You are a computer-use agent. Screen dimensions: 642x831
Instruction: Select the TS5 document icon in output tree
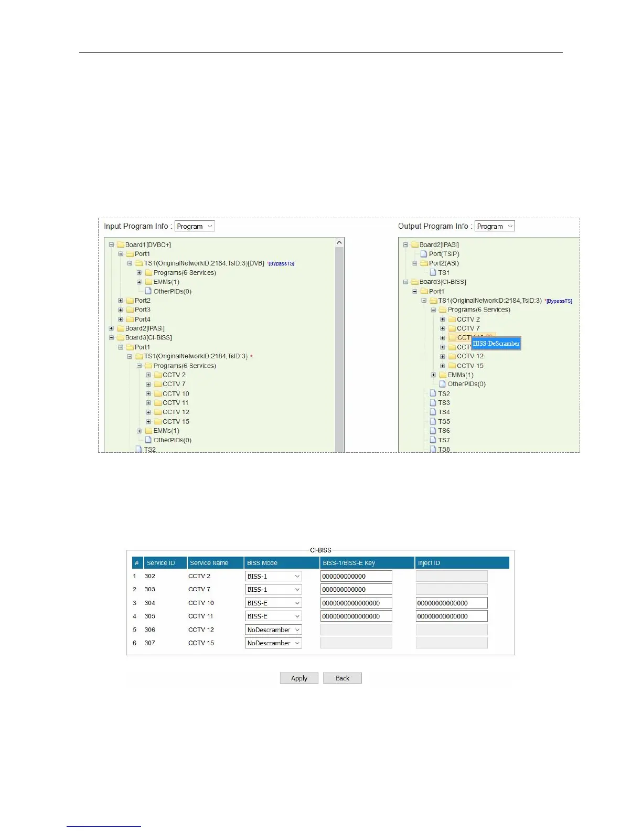point(433,421)
